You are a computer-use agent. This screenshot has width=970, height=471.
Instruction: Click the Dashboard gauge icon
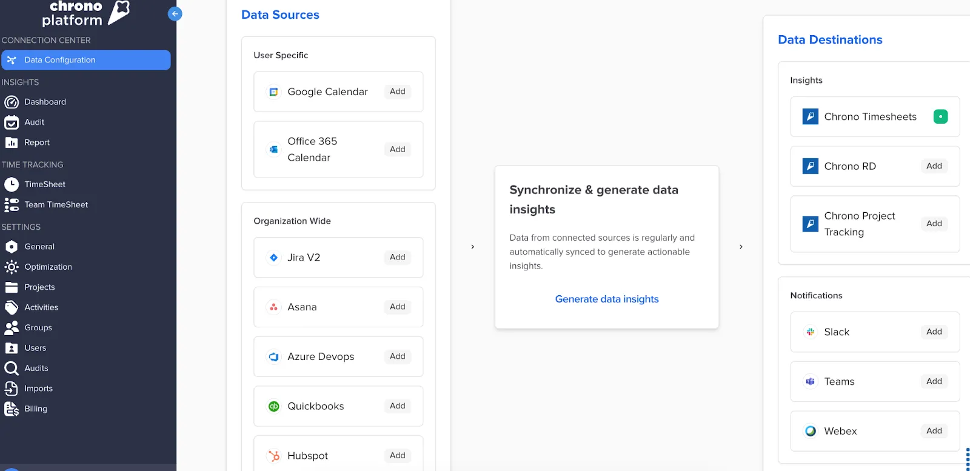coord(12,102)
